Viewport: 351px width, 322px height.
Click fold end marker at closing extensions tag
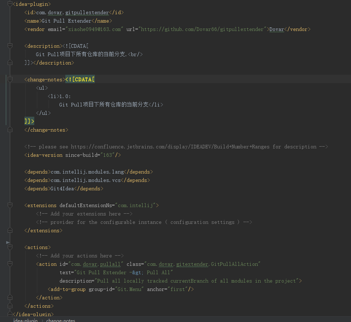tap(10, 230)
